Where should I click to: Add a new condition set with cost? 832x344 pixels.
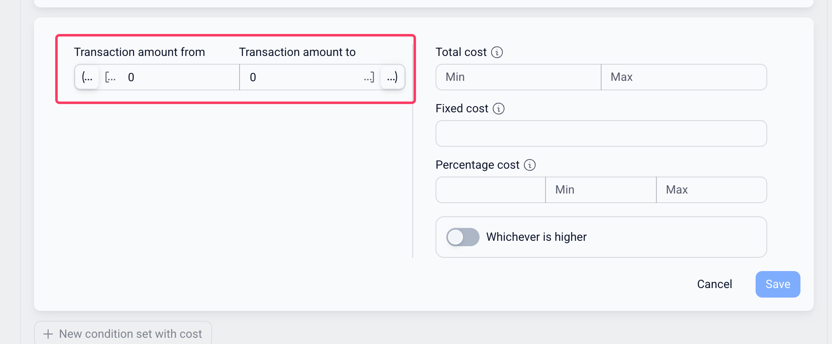pyautogui.click(x=123, y=333)
